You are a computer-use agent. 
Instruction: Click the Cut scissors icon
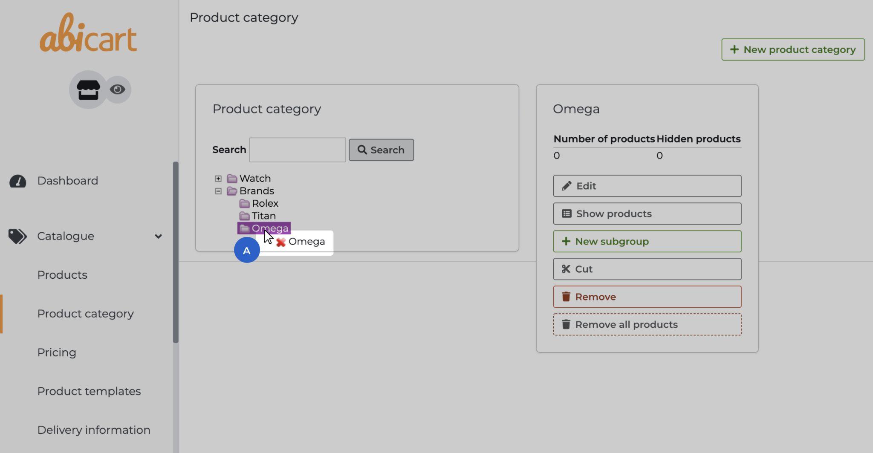566,269
